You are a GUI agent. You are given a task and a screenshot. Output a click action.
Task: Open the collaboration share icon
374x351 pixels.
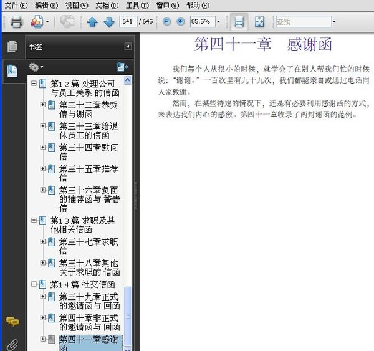37,22
